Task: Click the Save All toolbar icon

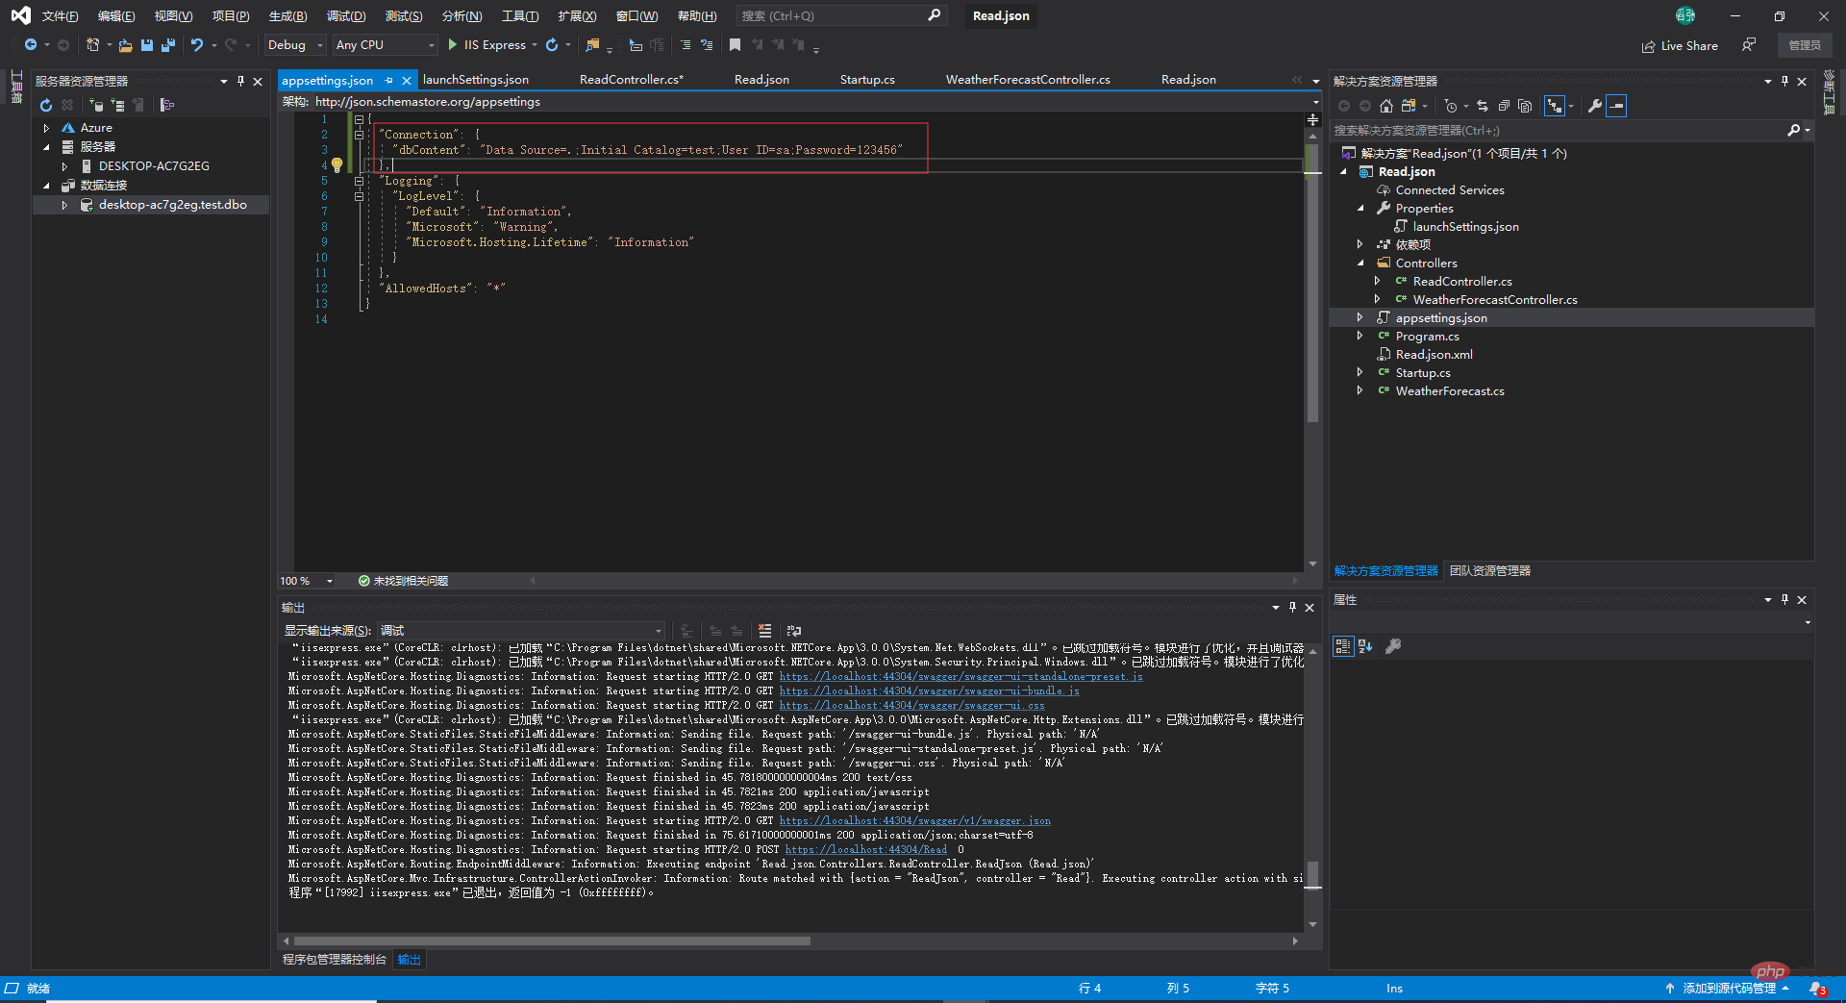Action: tap(168, 45)
